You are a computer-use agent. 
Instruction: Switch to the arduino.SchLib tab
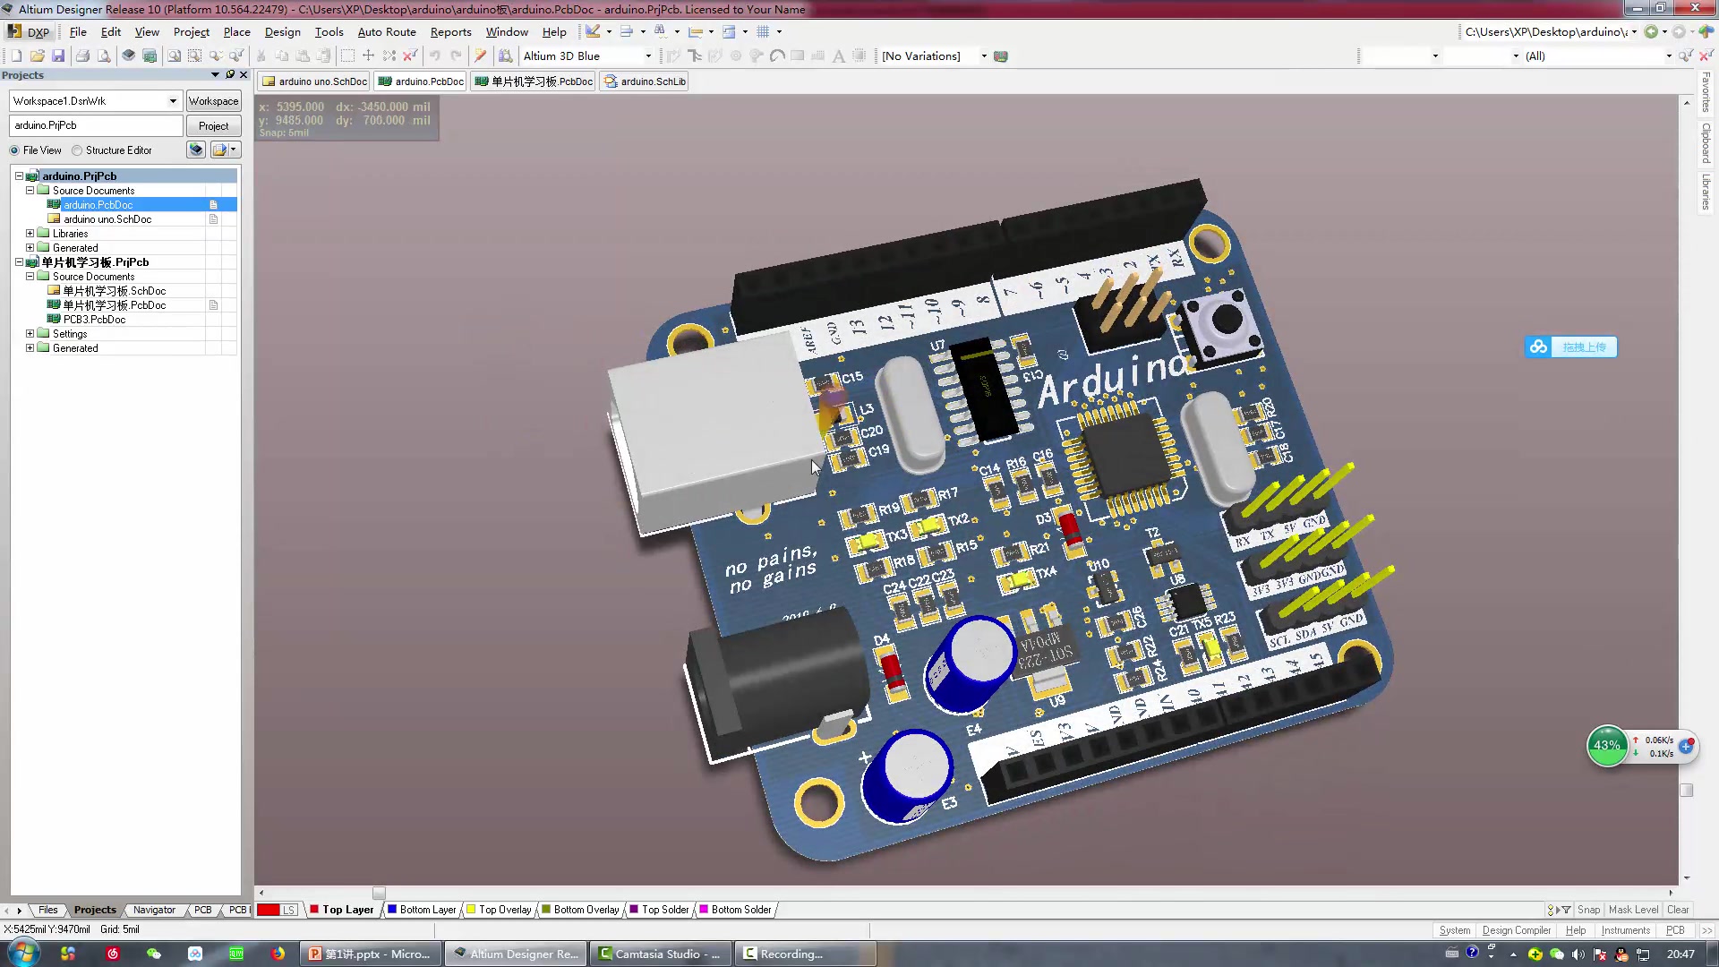click(645, 81)
